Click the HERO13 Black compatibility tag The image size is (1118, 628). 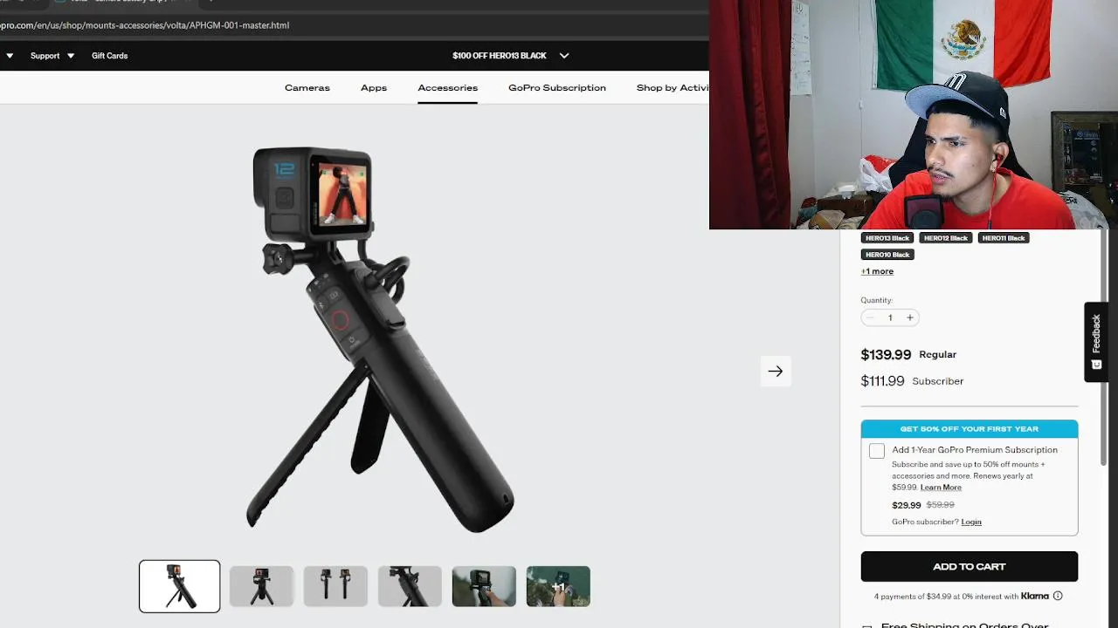coord(887,238)
